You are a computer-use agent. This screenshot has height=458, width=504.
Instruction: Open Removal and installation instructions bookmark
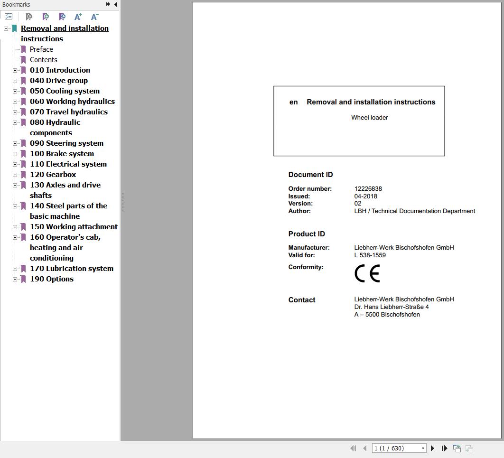coord(65,33)
